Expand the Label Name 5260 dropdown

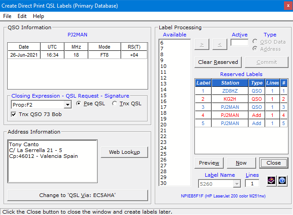click(237, 184)
